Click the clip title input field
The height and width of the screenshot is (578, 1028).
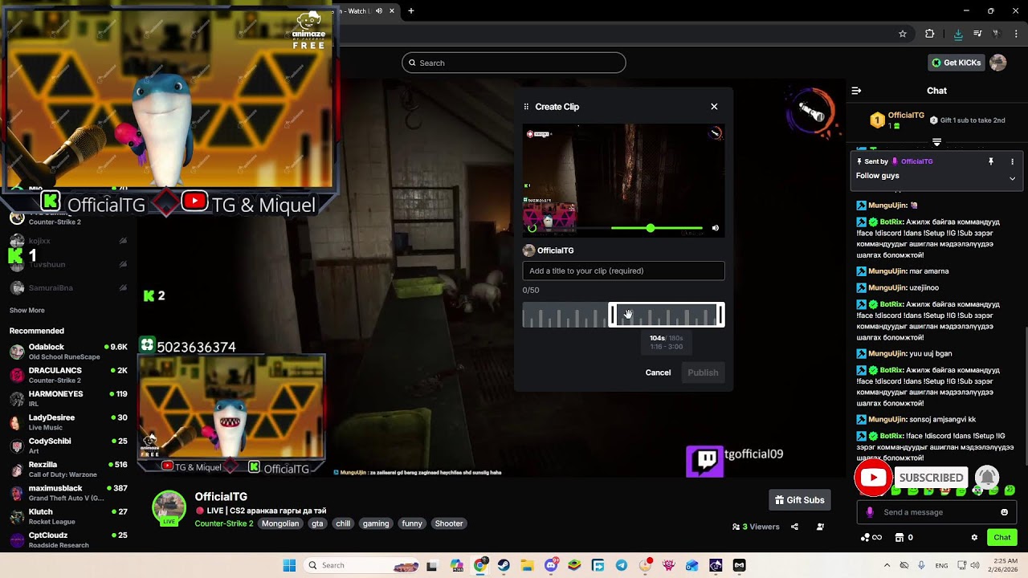click(623, 271)
